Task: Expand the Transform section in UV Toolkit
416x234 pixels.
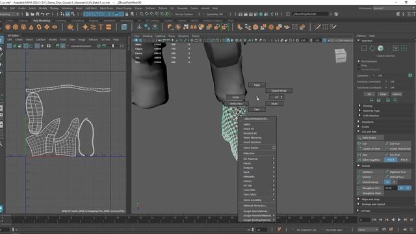Action: 367,122
